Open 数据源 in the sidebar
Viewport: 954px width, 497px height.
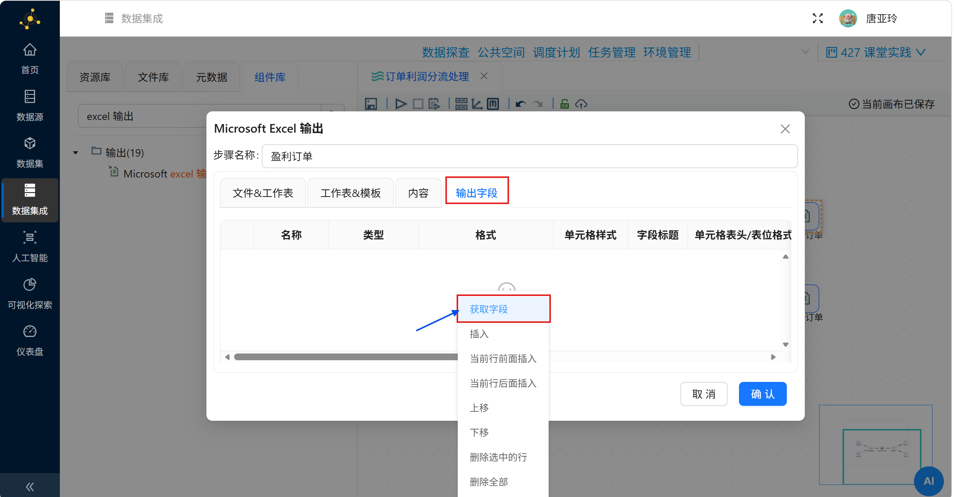(30, 105)
